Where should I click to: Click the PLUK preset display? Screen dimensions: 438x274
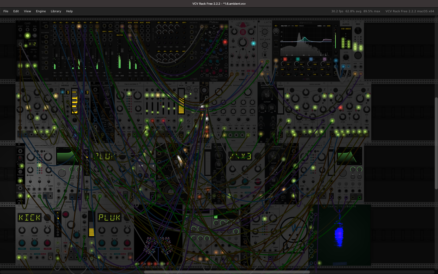109,217
